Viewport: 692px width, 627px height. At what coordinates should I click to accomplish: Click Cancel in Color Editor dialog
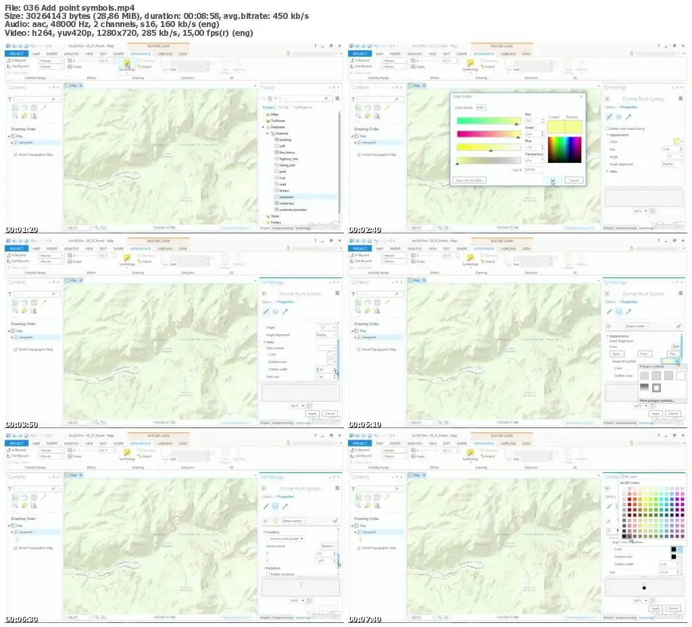(574, 181)
